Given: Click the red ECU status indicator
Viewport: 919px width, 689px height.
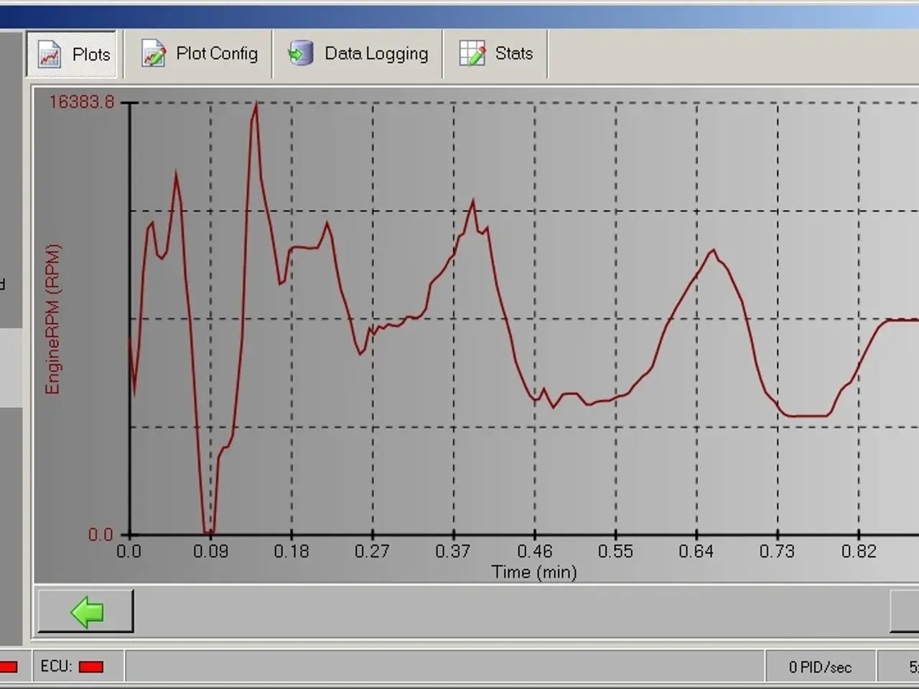Looking at the screenshot, I should click(91, 667).
